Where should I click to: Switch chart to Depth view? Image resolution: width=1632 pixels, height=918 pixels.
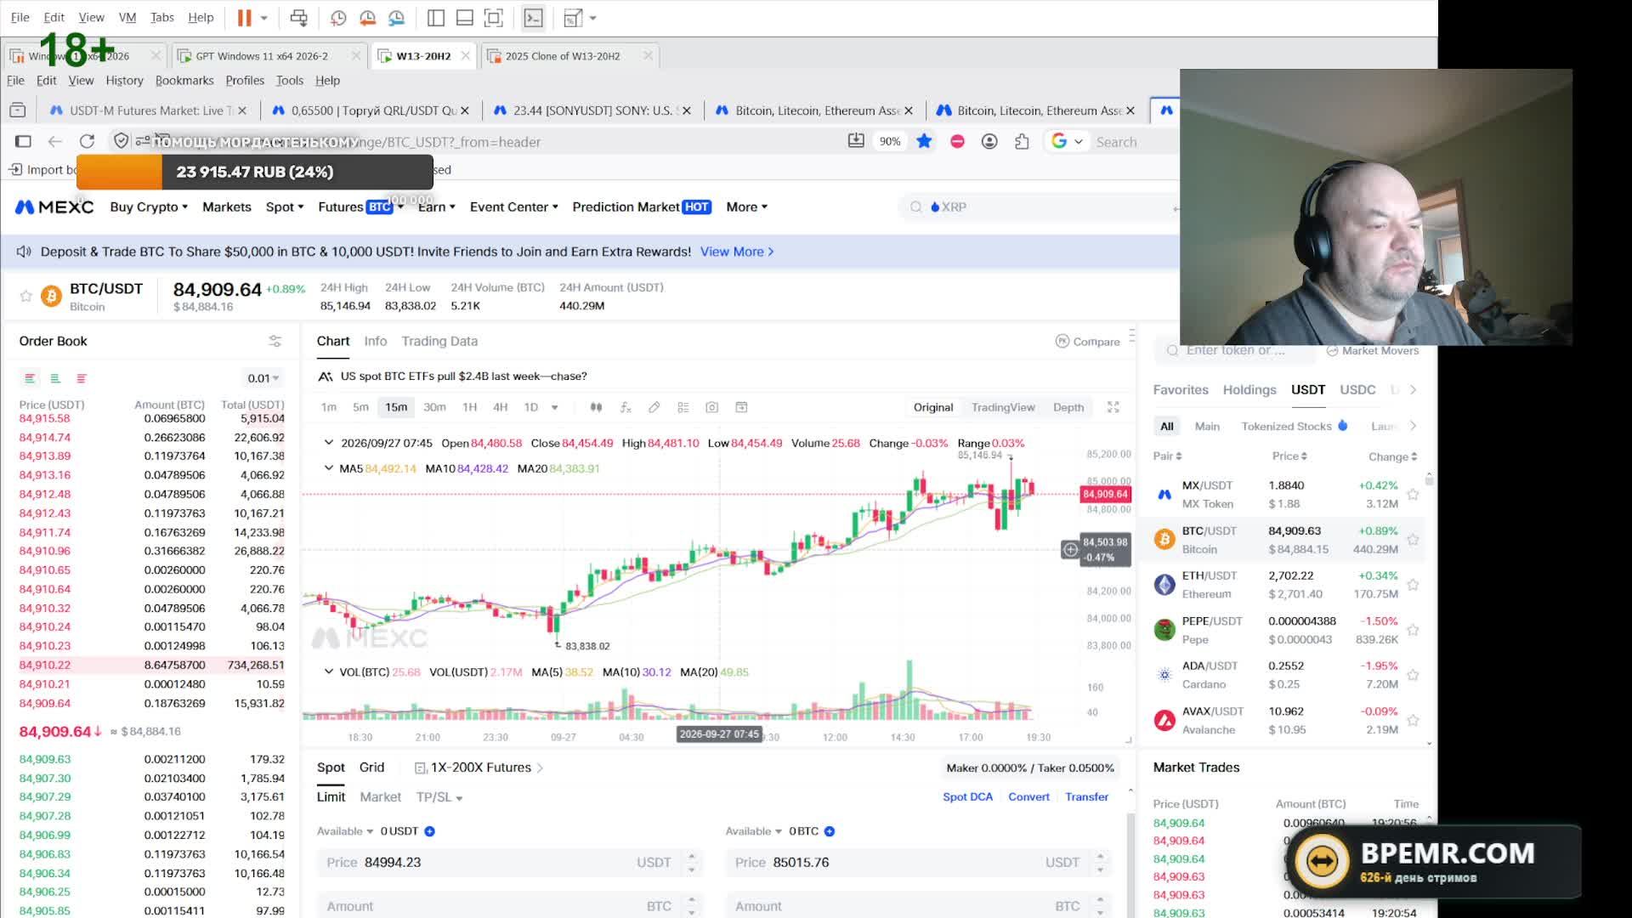1068,407
